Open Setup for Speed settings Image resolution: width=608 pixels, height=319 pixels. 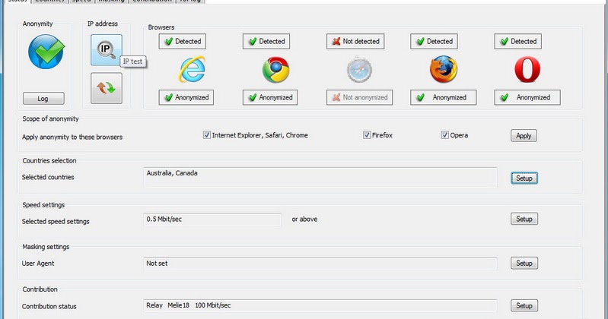(x=524, y=219)
